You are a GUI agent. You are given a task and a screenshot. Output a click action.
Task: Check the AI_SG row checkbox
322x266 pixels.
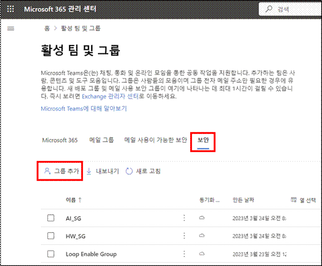pyautogui.click(x=51, y=218)
